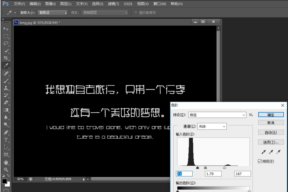Click the shadow input slider handle
This screenshot has height=192, width=288.
198,167
